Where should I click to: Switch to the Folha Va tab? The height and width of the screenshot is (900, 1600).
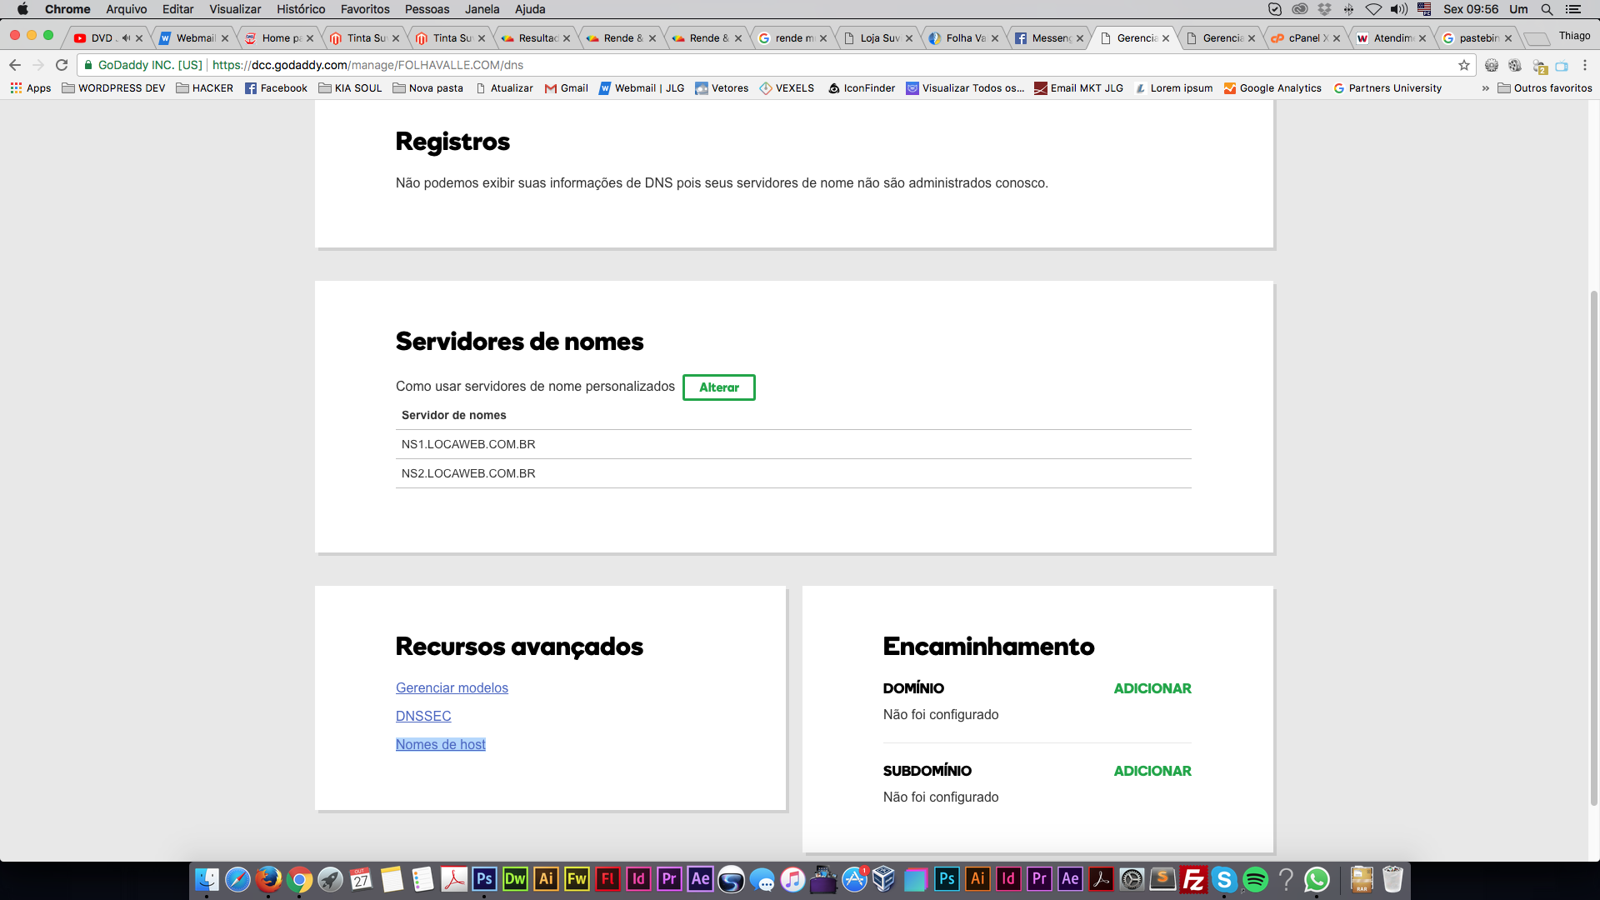click(964, 38)
